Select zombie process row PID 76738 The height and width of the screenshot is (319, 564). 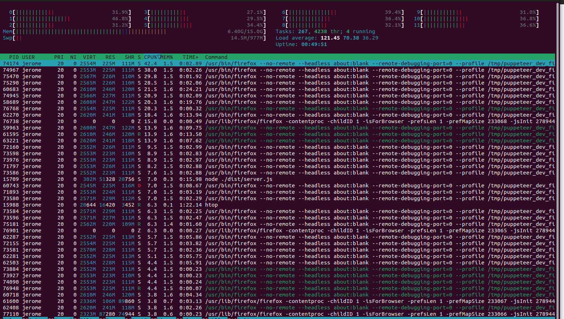pos(278,121)
